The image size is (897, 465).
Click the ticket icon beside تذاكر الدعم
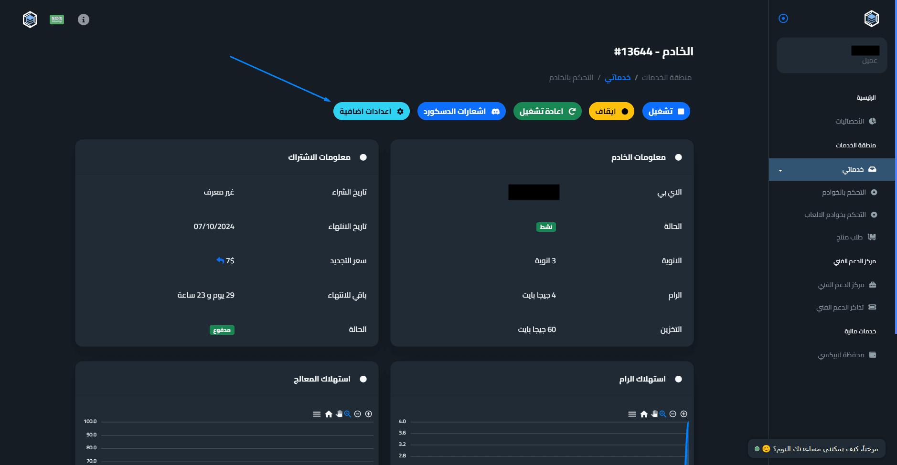872,307
